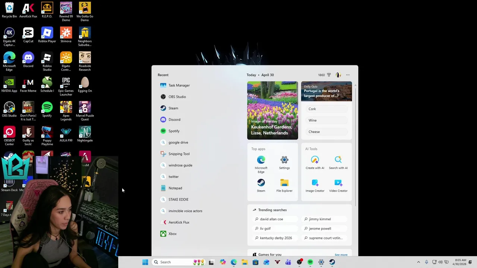Choose Cheese quiz answer
The height and width of the screenshot is (268, 477).
327,132
